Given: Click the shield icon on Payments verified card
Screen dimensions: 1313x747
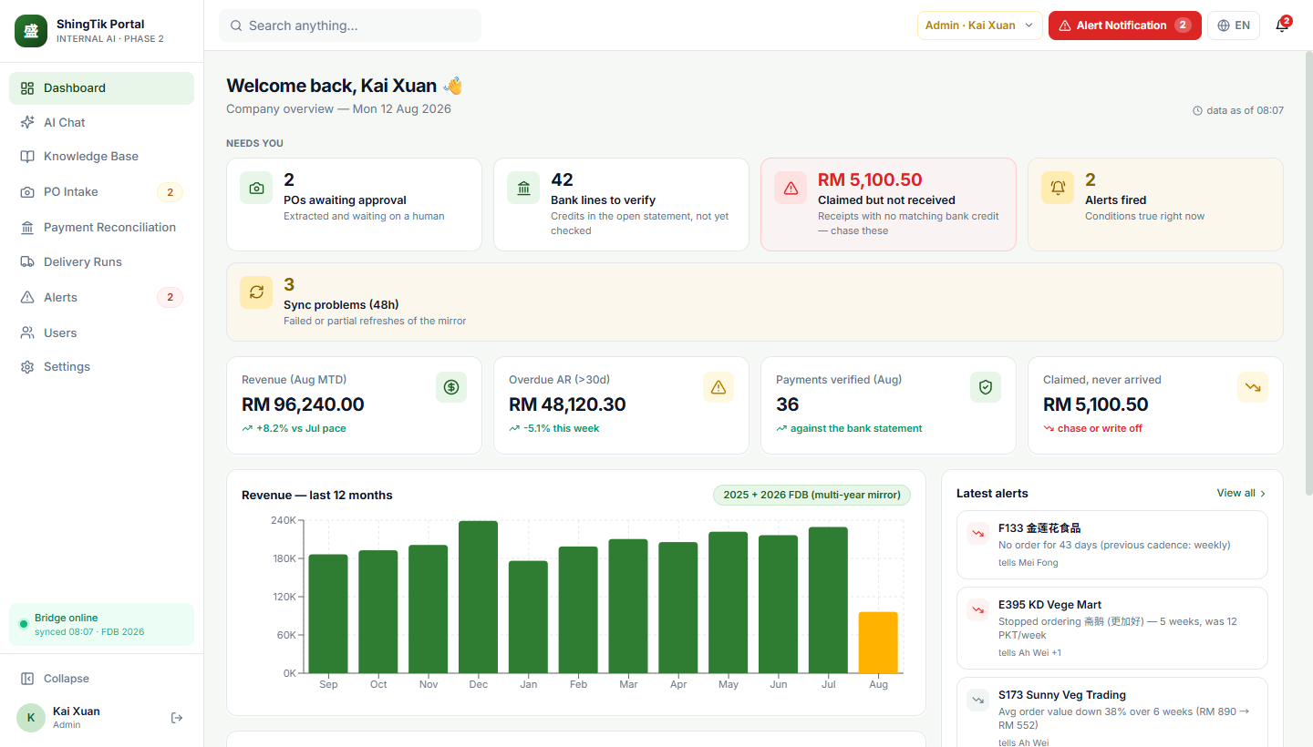Looking at the screenshot, I should click(x=986, y=387).
